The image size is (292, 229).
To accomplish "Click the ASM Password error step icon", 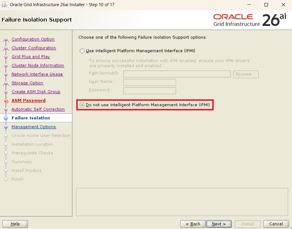I will point(6,101).
